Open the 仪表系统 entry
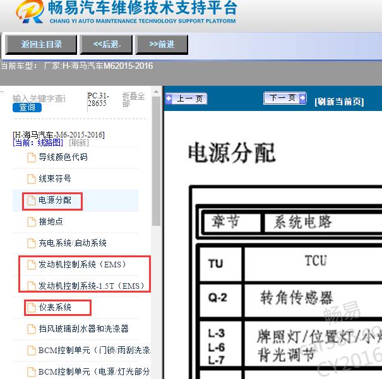Image resolution: width=382 pixels, height=379 pixels. click(x=55, y=307)
